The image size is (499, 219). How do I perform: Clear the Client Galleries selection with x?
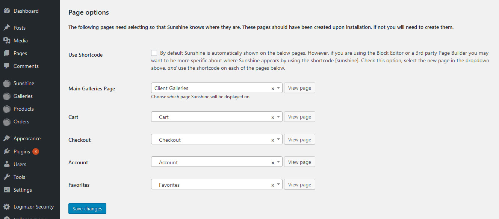click(273, 88)
